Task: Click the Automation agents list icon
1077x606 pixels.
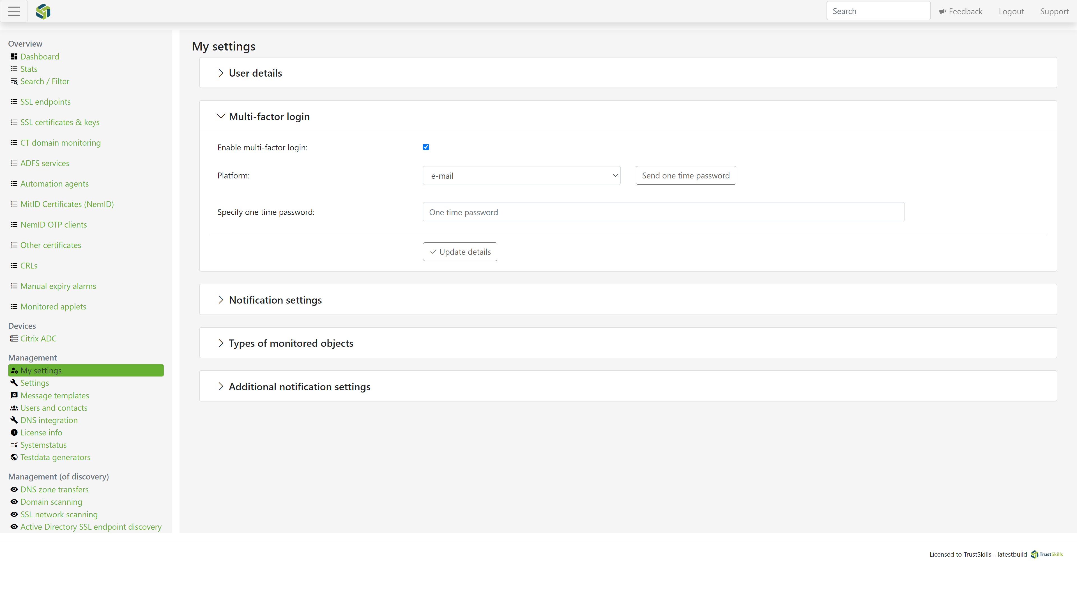Action: (14, 183)
